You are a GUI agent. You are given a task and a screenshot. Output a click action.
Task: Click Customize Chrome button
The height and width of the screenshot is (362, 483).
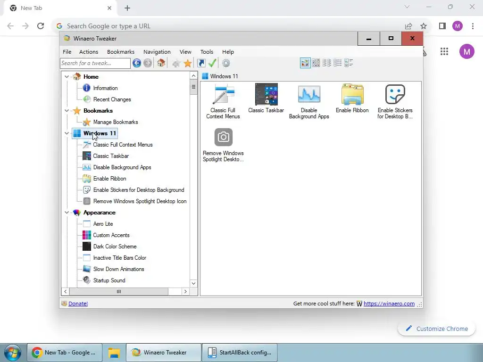[436, 329]
